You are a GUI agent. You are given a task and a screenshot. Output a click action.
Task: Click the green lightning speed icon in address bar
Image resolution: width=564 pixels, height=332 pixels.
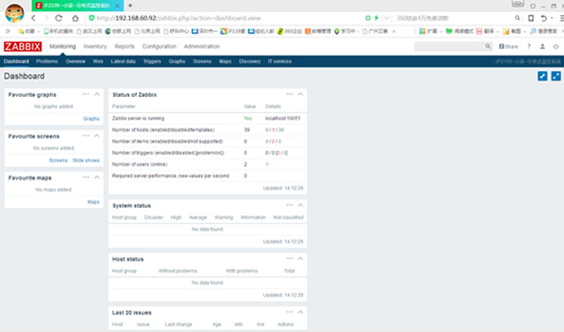coord(376,18)
